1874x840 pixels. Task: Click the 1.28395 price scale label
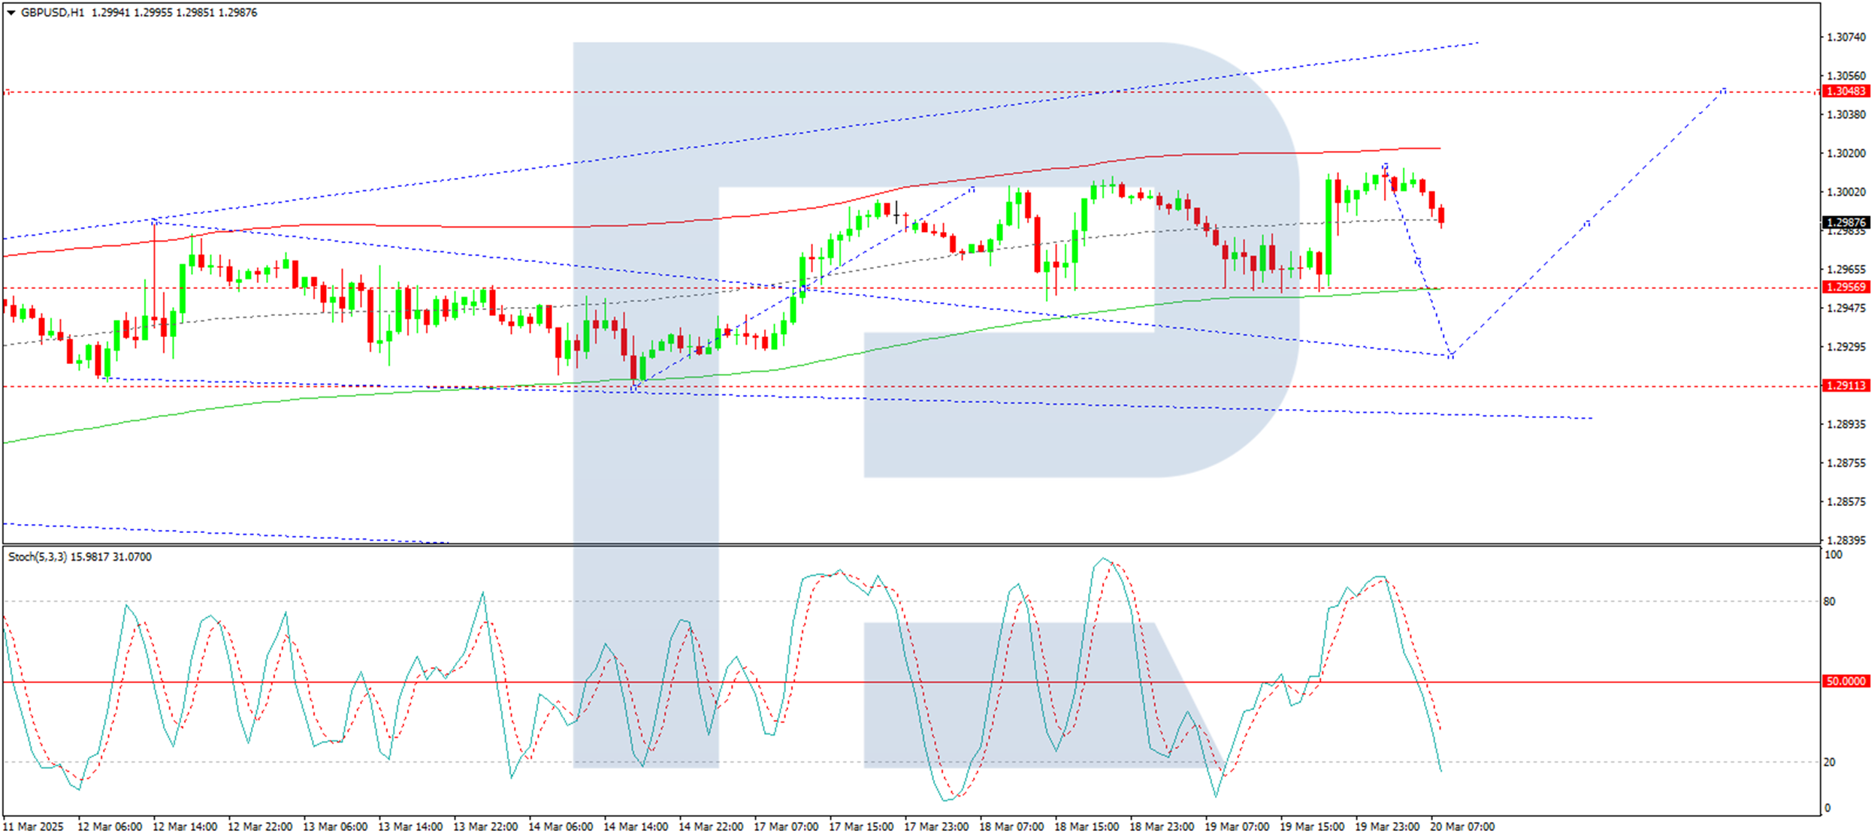1845,540
